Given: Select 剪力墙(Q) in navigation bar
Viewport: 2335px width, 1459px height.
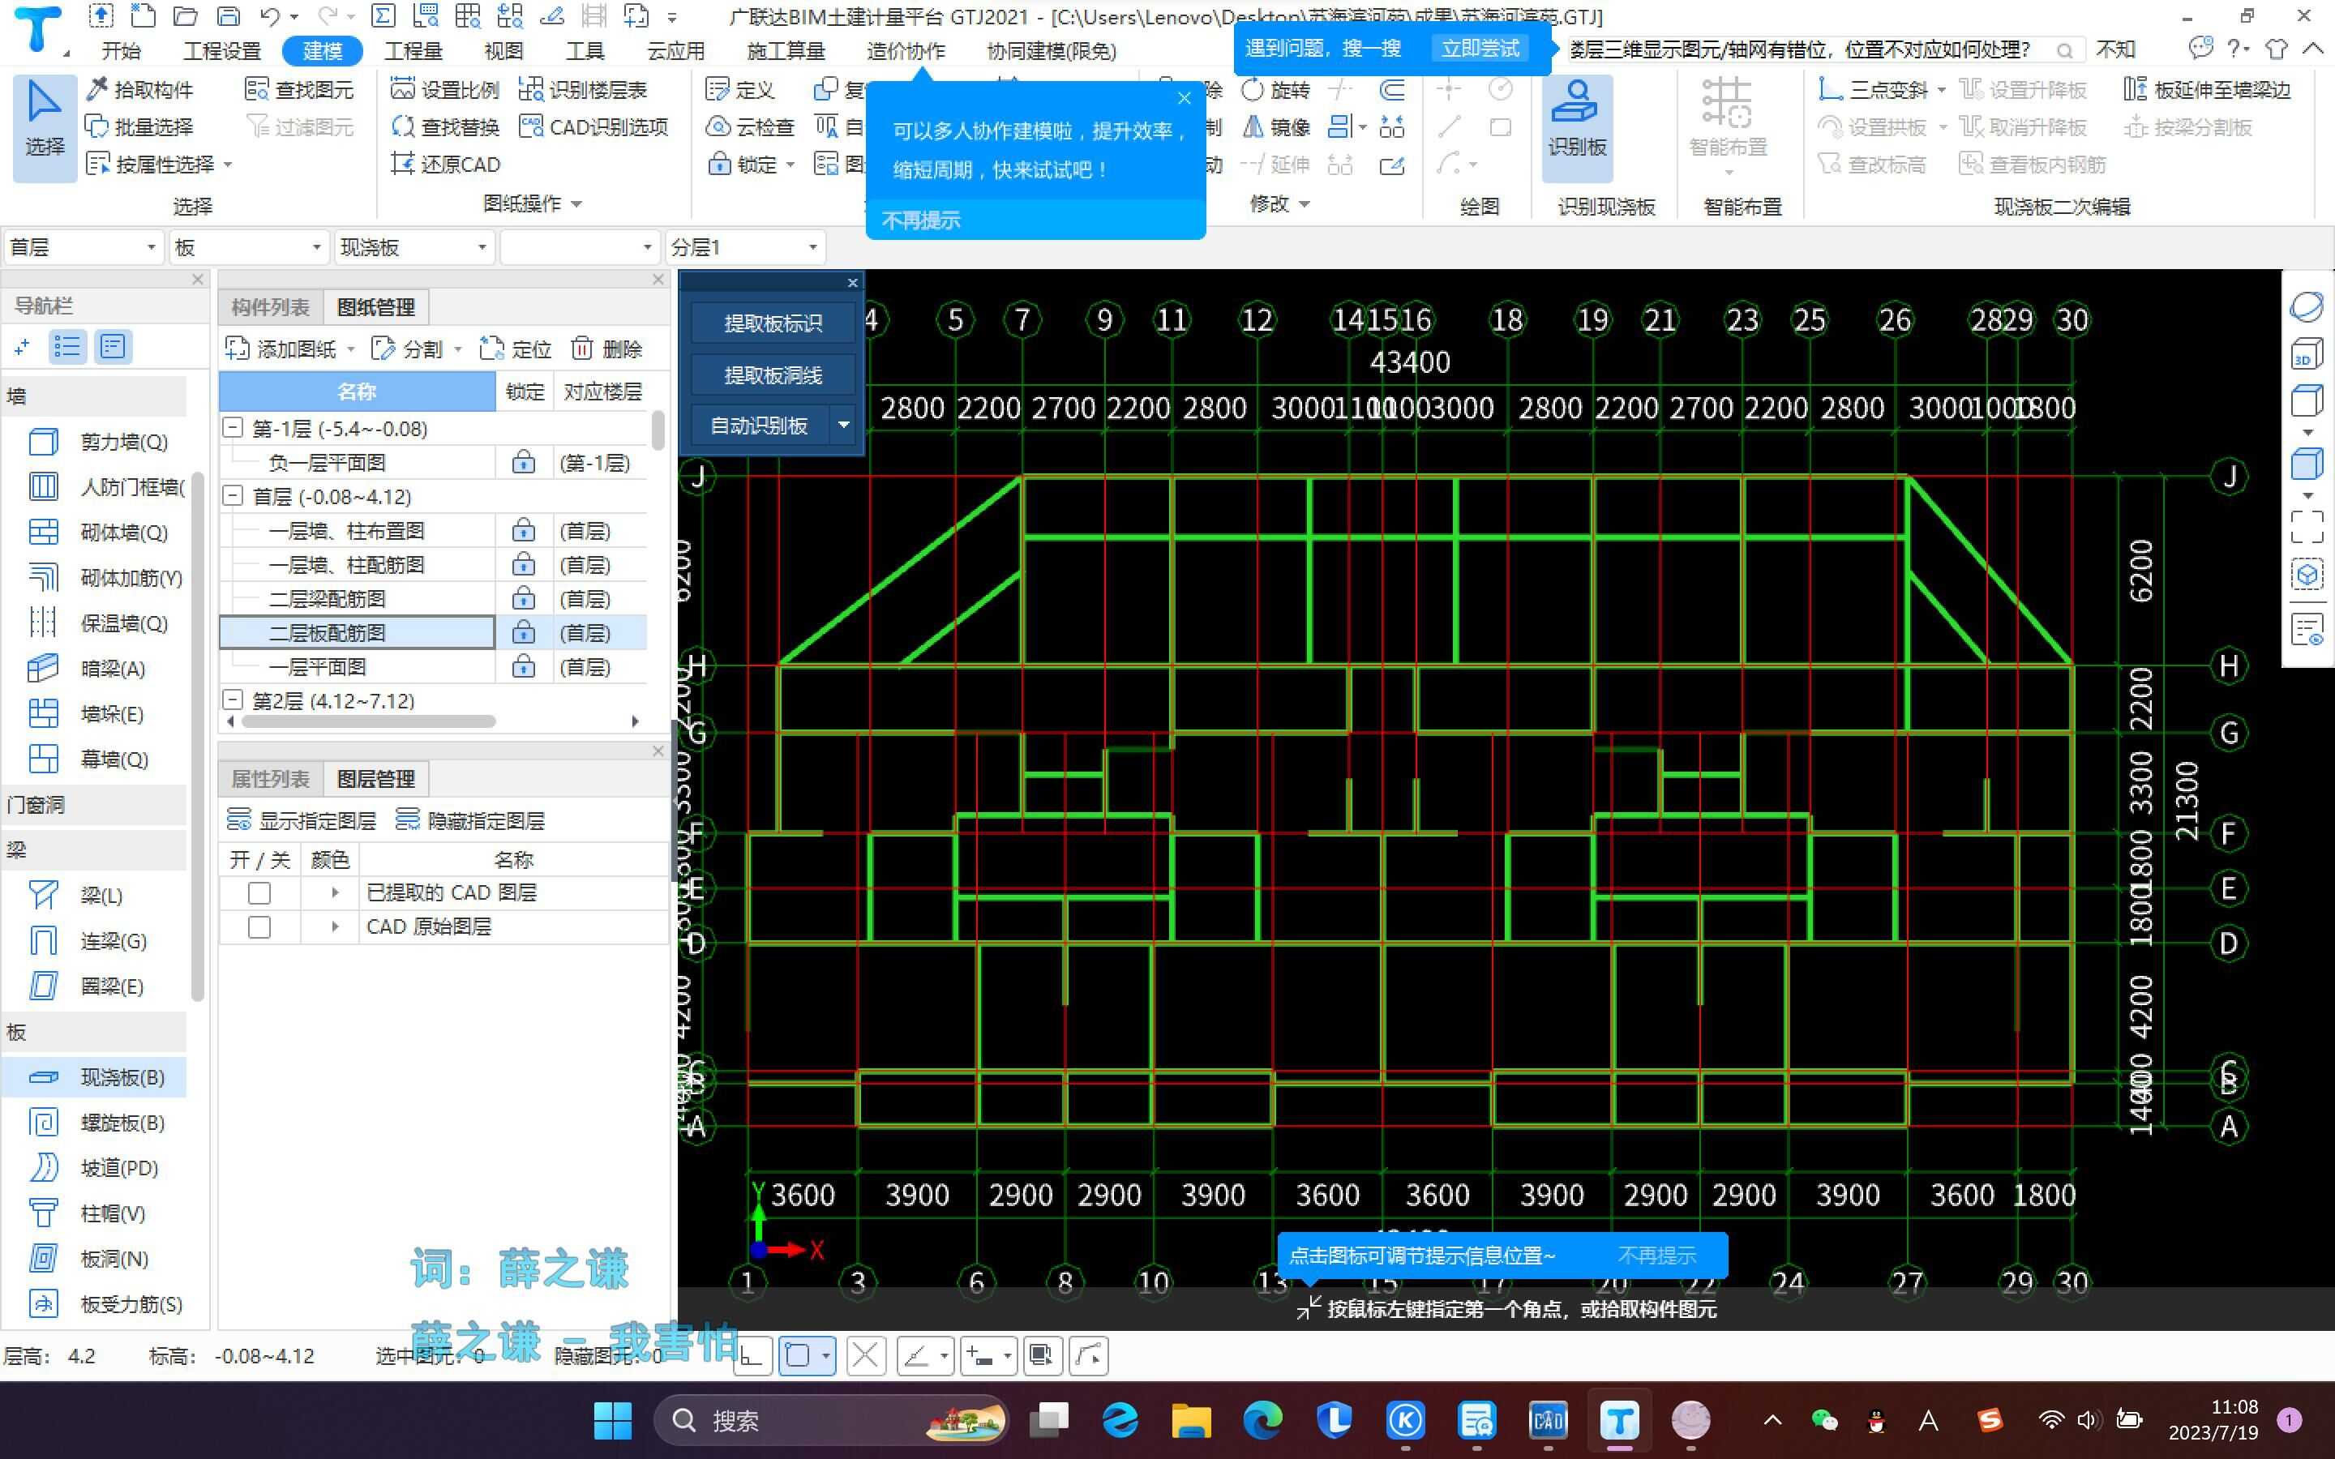Looking at the screenshot, I should [98, 442].
